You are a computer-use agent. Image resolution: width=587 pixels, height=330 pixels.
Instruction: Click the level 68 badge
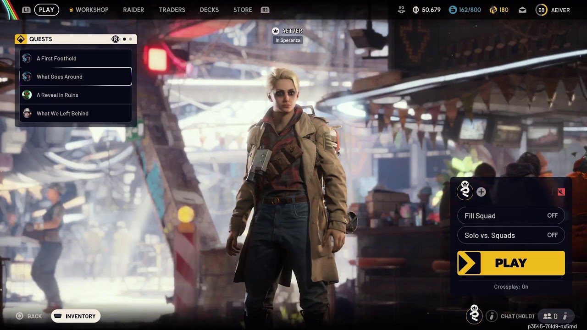click(x=542, y=10)
